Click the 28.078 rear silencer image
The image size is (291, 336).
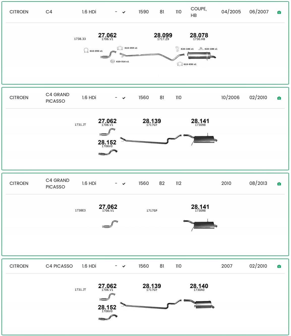pyautogui.click(x=201, y=56)
